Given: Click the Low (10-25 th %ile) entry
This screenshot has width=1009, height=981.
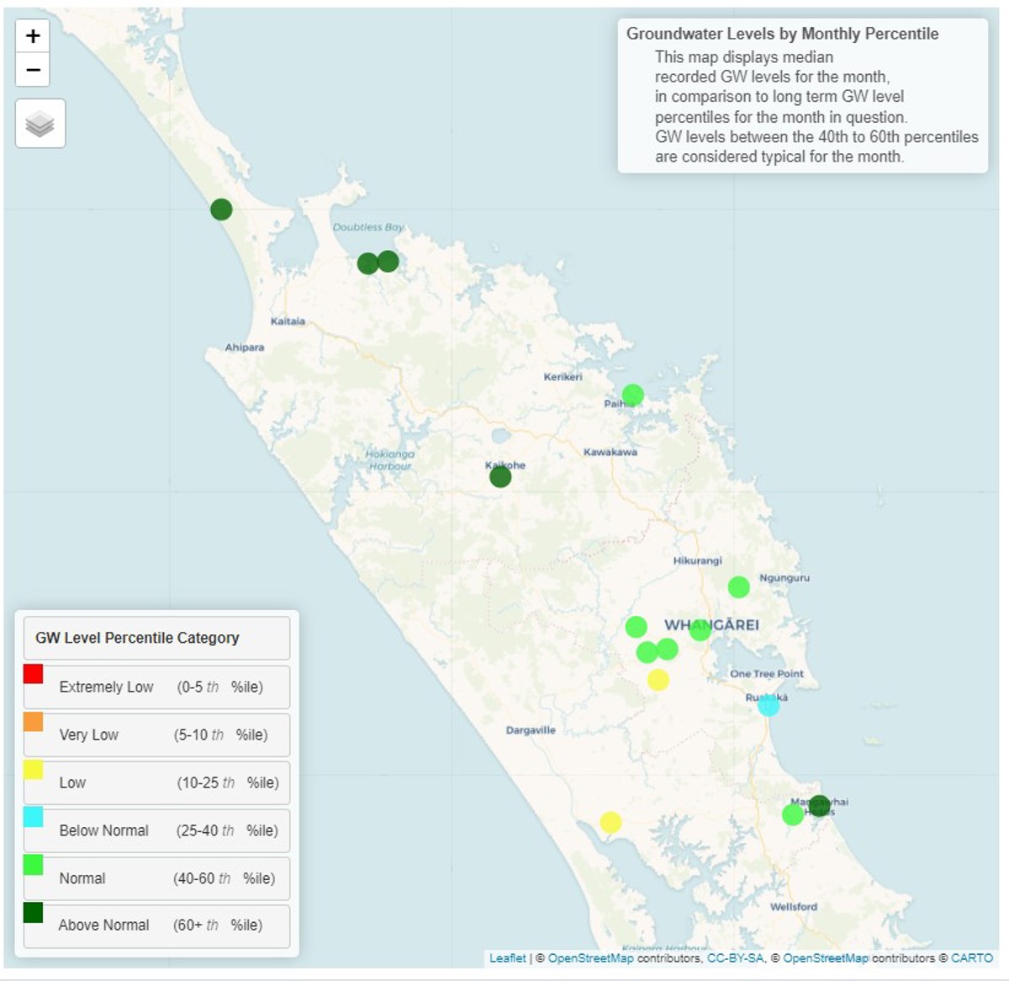Looking at the screenshot, I should [x=156, y=783].
